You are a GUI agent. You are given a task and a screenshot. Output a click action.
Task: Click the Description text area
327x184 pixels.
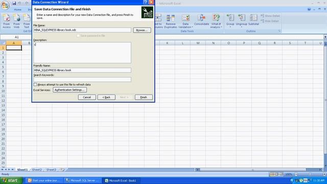82,53
